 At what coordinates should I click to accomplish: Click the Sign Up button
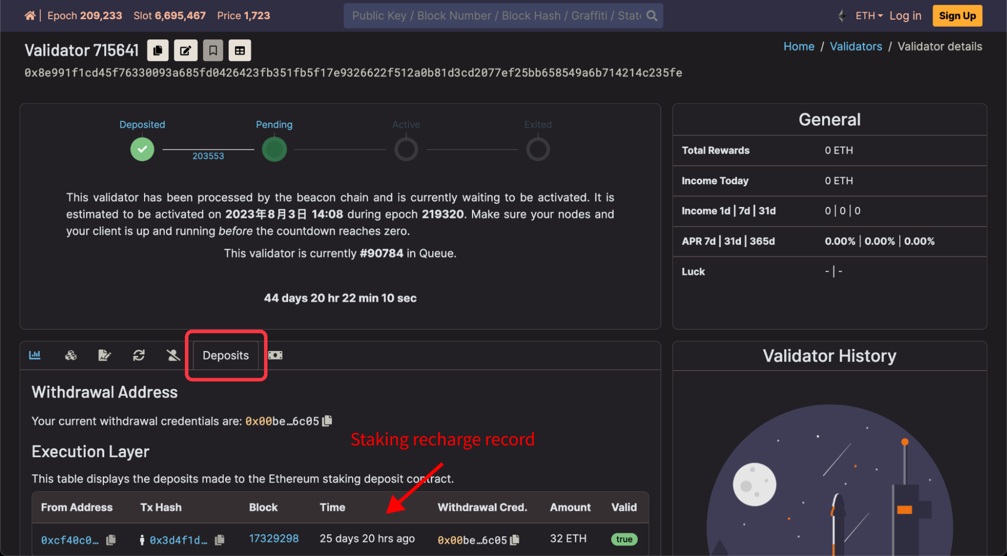(x=957, y=16)
